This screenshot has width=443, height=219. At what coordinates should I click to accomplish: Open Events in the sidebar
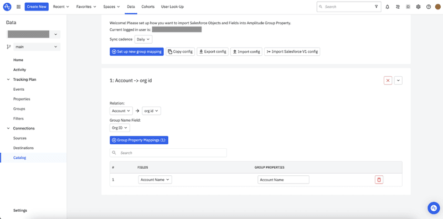tap(19, 89)
